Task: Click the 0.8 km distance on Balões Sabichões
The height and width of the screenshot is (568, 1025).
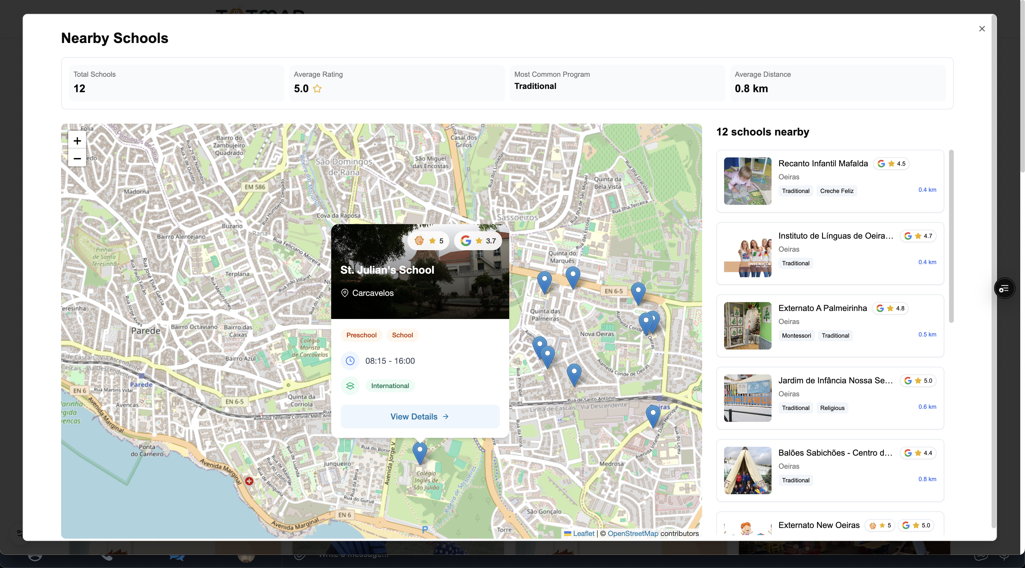Action: (927, 479)
